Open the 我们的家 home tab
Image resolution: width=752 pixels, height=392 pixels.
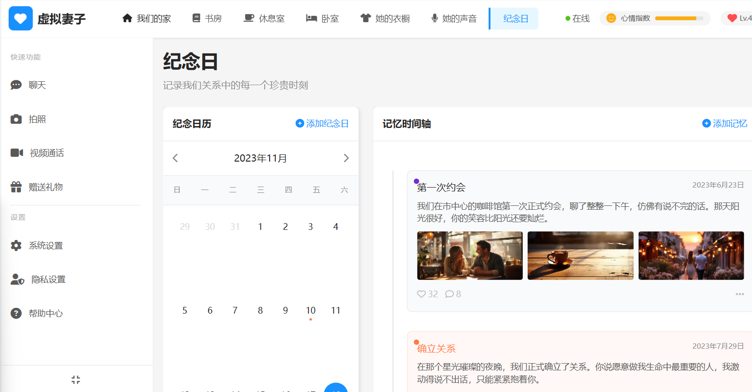click(x=147, y=18)
